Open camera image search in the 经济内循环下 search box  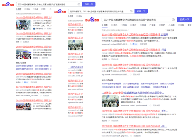(131, 11)
